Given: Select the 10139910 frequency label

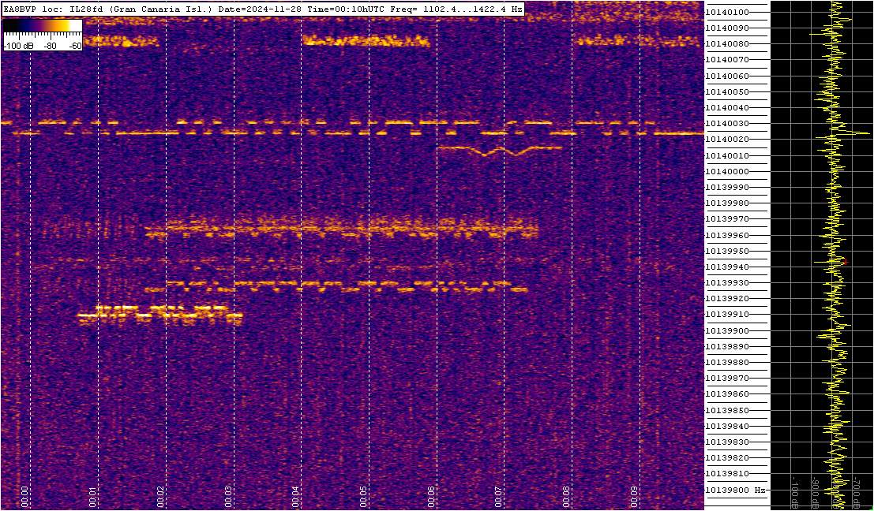Looking at the screenshot, I should pos(727,315).
